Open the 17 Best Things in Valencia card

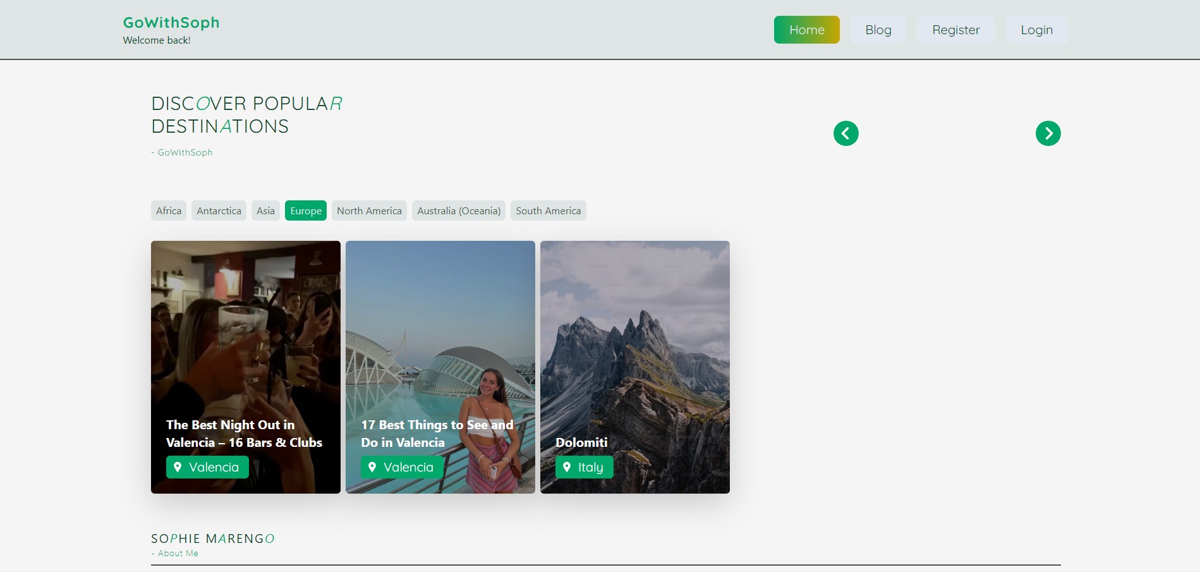[440, 341]
